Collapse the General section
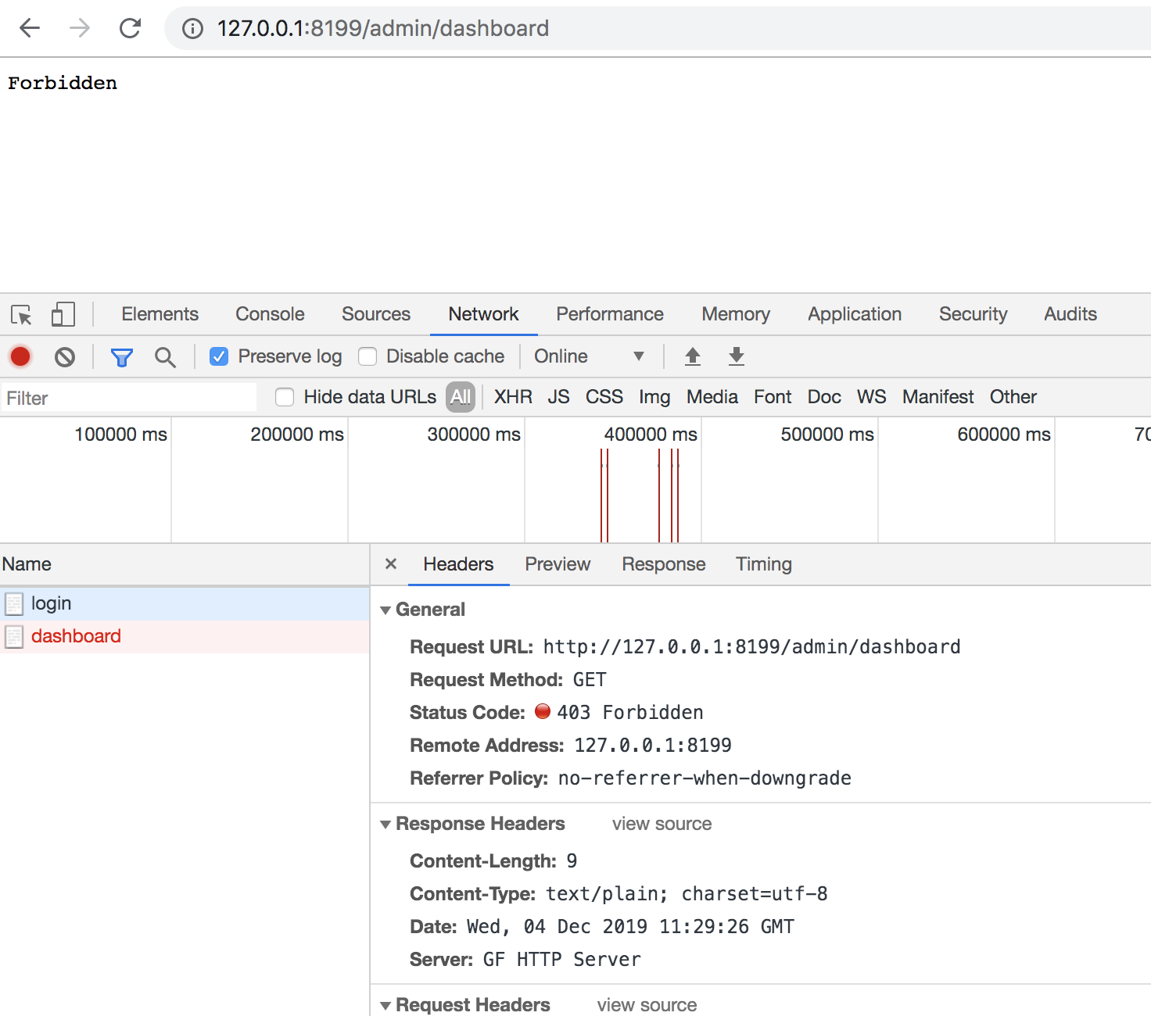 (x=385, y=610)
